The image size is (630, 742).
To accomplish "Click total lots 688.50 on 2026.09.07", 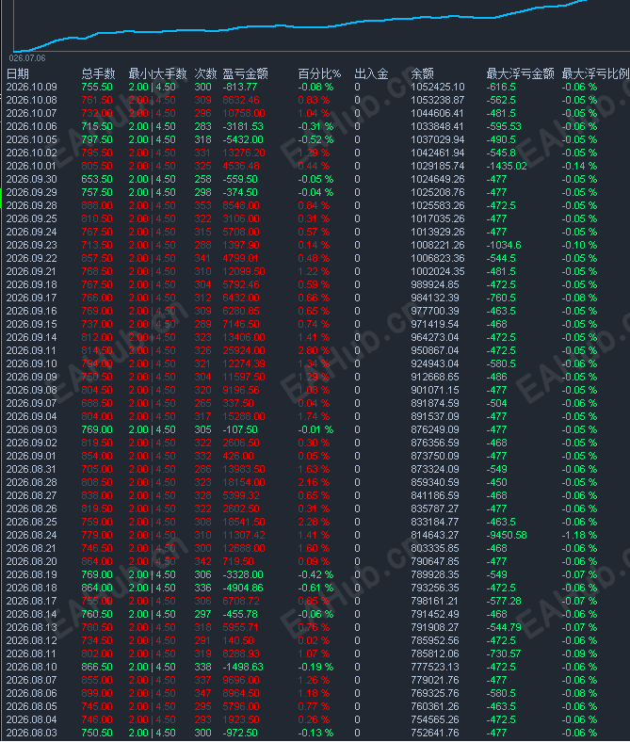I will 97,404.
